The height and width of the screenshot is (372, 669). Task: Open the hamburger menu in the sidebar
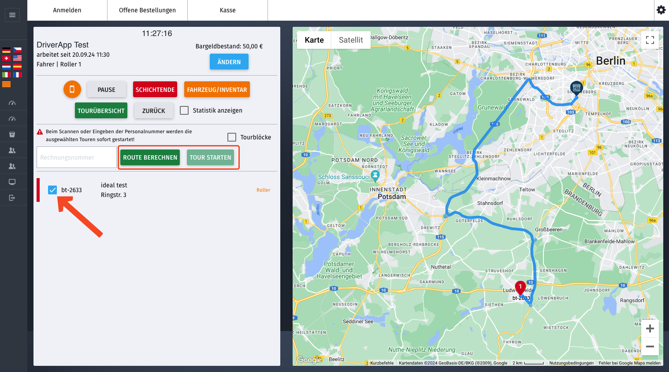pos(12,15)
